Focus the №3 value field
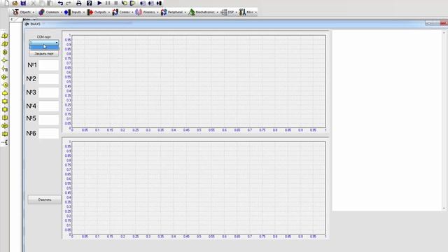The image size is (448, 252). (48, 92)
